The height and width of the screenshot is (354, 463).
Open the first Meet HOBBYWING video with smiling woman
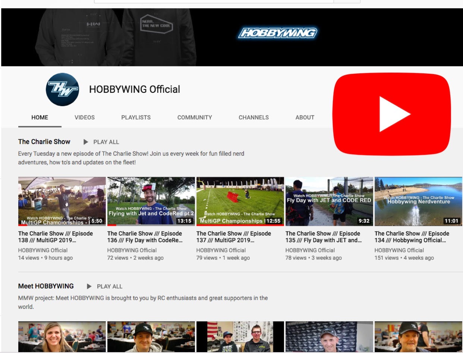point(62,337)
